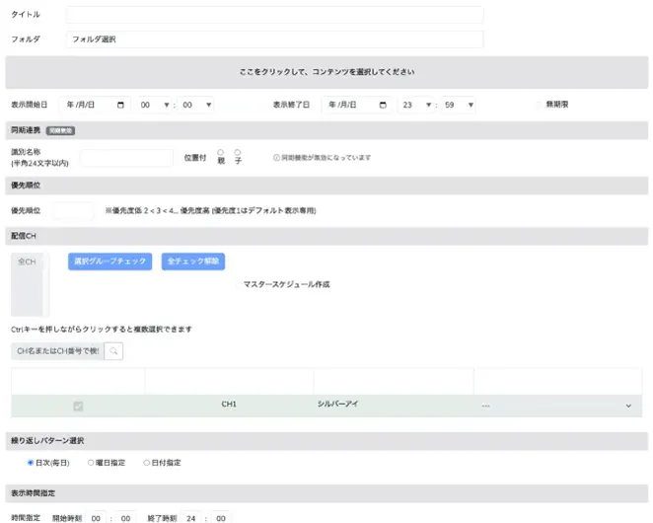Open display start hour dropdown

click(x=152, y=105)
